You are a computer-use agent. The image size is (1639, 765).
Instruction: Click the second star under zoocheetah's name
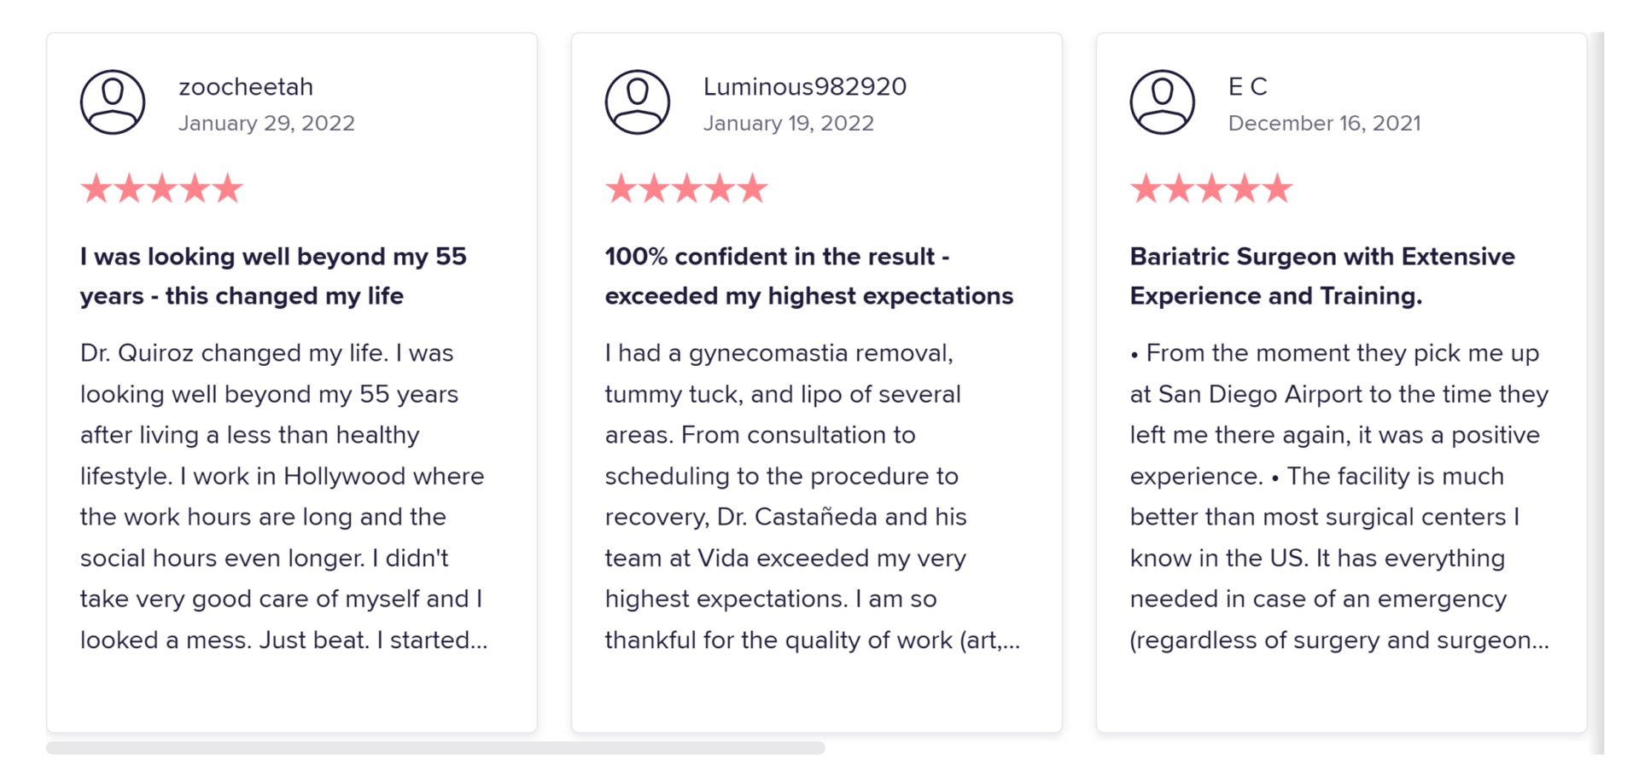(131, 188)
